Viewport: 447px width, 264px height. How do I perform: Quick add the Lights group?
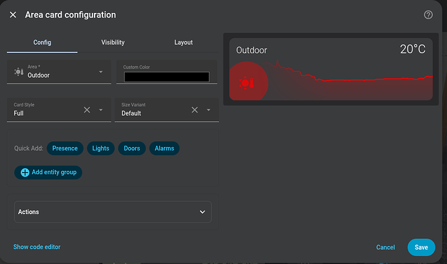(100, 148)
